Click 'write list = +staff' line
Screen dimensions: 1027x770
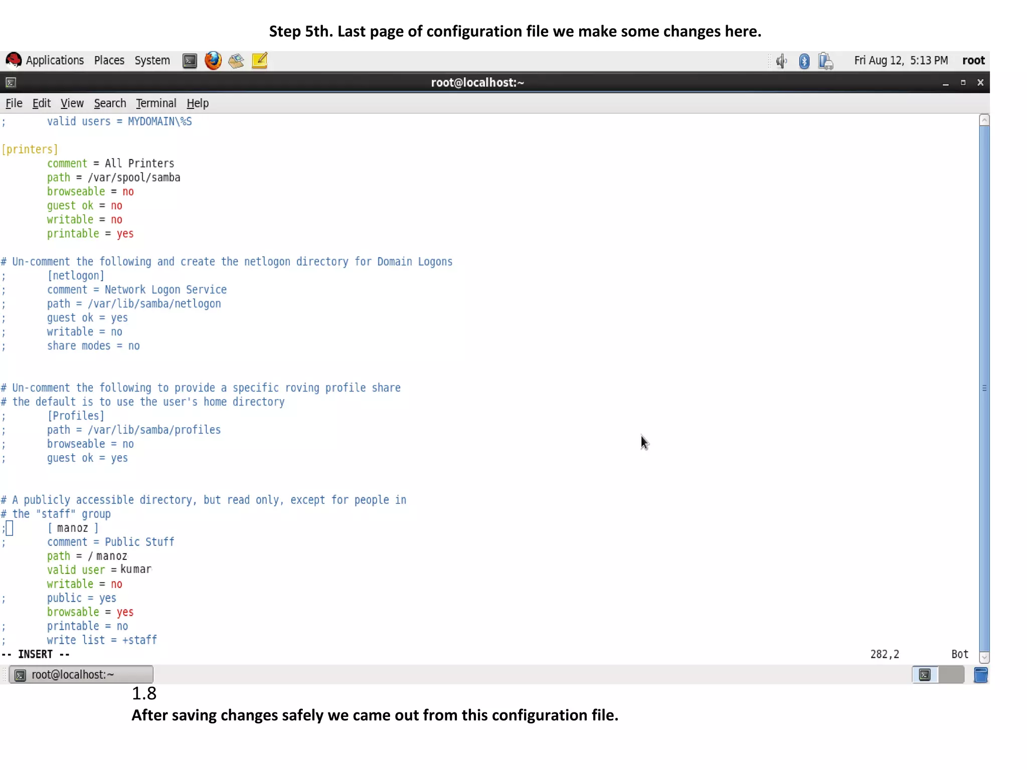pos(102,640)
